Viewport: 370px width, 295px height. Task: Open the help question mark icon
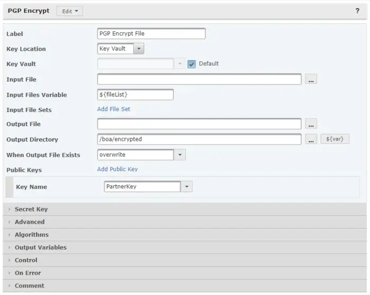[357, 11]
